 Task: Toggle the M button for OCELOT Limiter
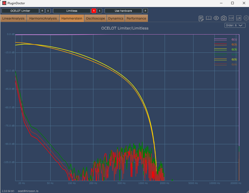point(42,11)
